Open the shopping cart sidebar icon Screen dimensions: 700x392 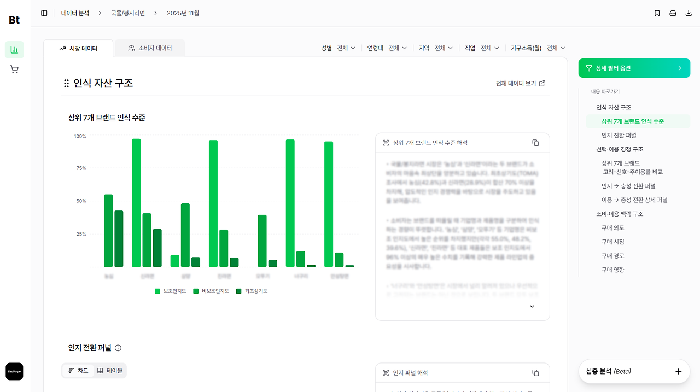tap(14, 69)
